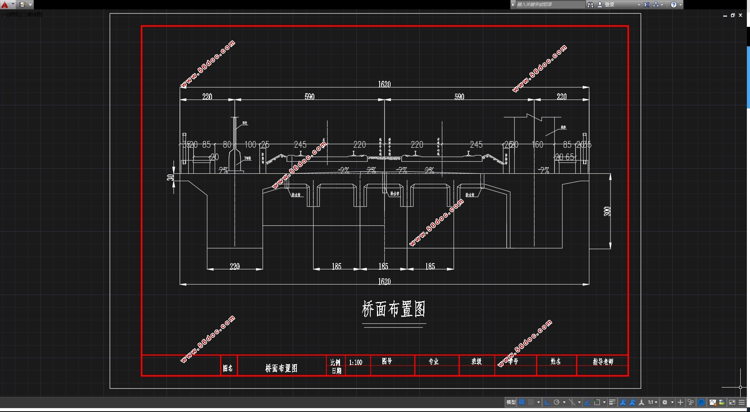Open the 1:1 annotation scale dropdown
This screenshot has height=412, width=750.
pos(653,402)
